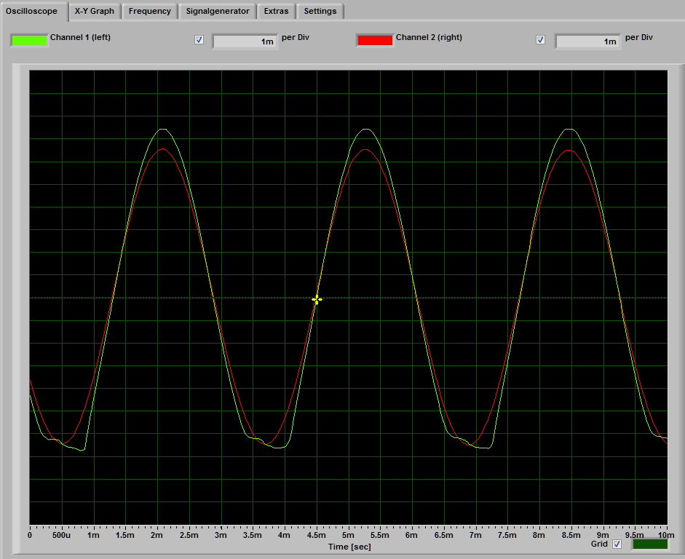Uncheck the Grid checkbox

[x=617, y=544]
